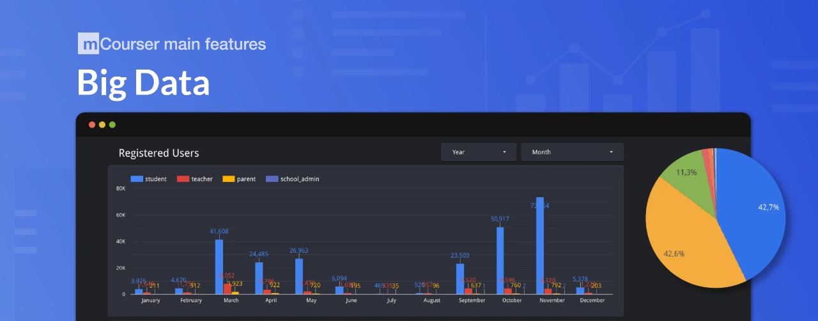Click the green window maximize dot
This screenshot has width=818, height=321.
112,124
